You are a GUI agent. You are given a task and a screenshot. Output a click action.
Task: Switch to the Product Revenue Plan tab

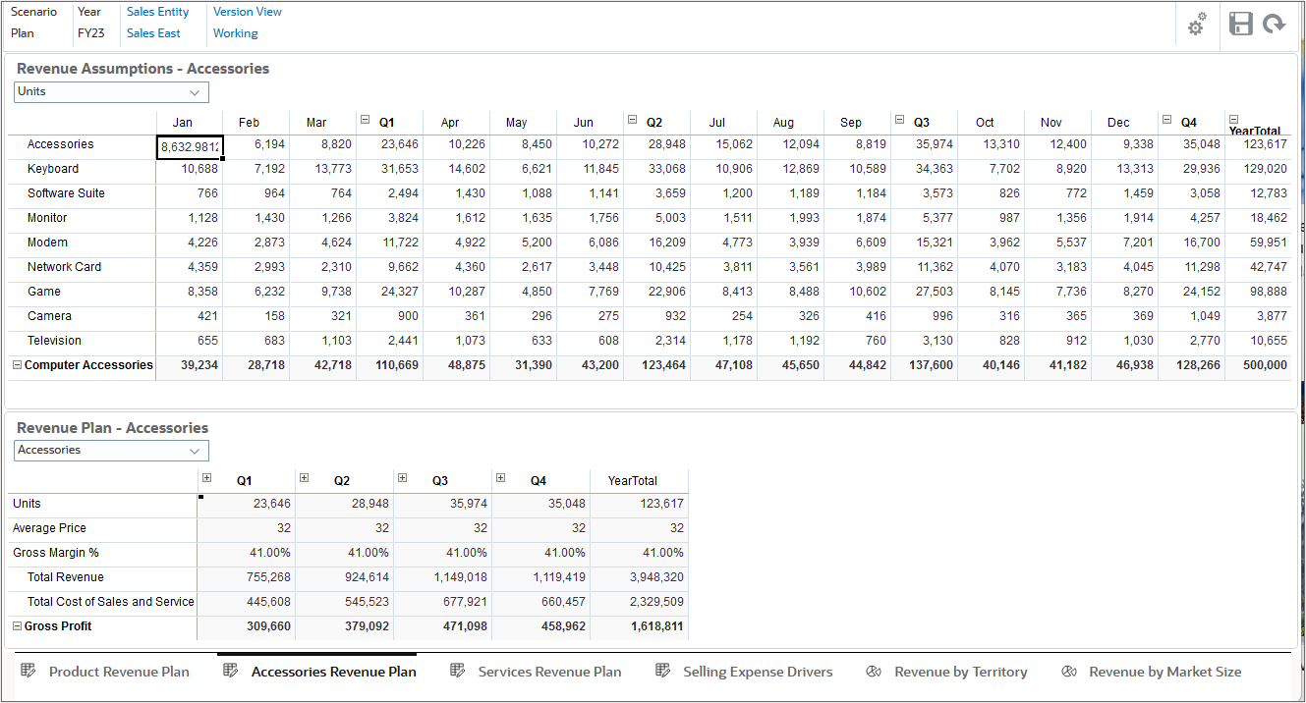click(118, 672)
